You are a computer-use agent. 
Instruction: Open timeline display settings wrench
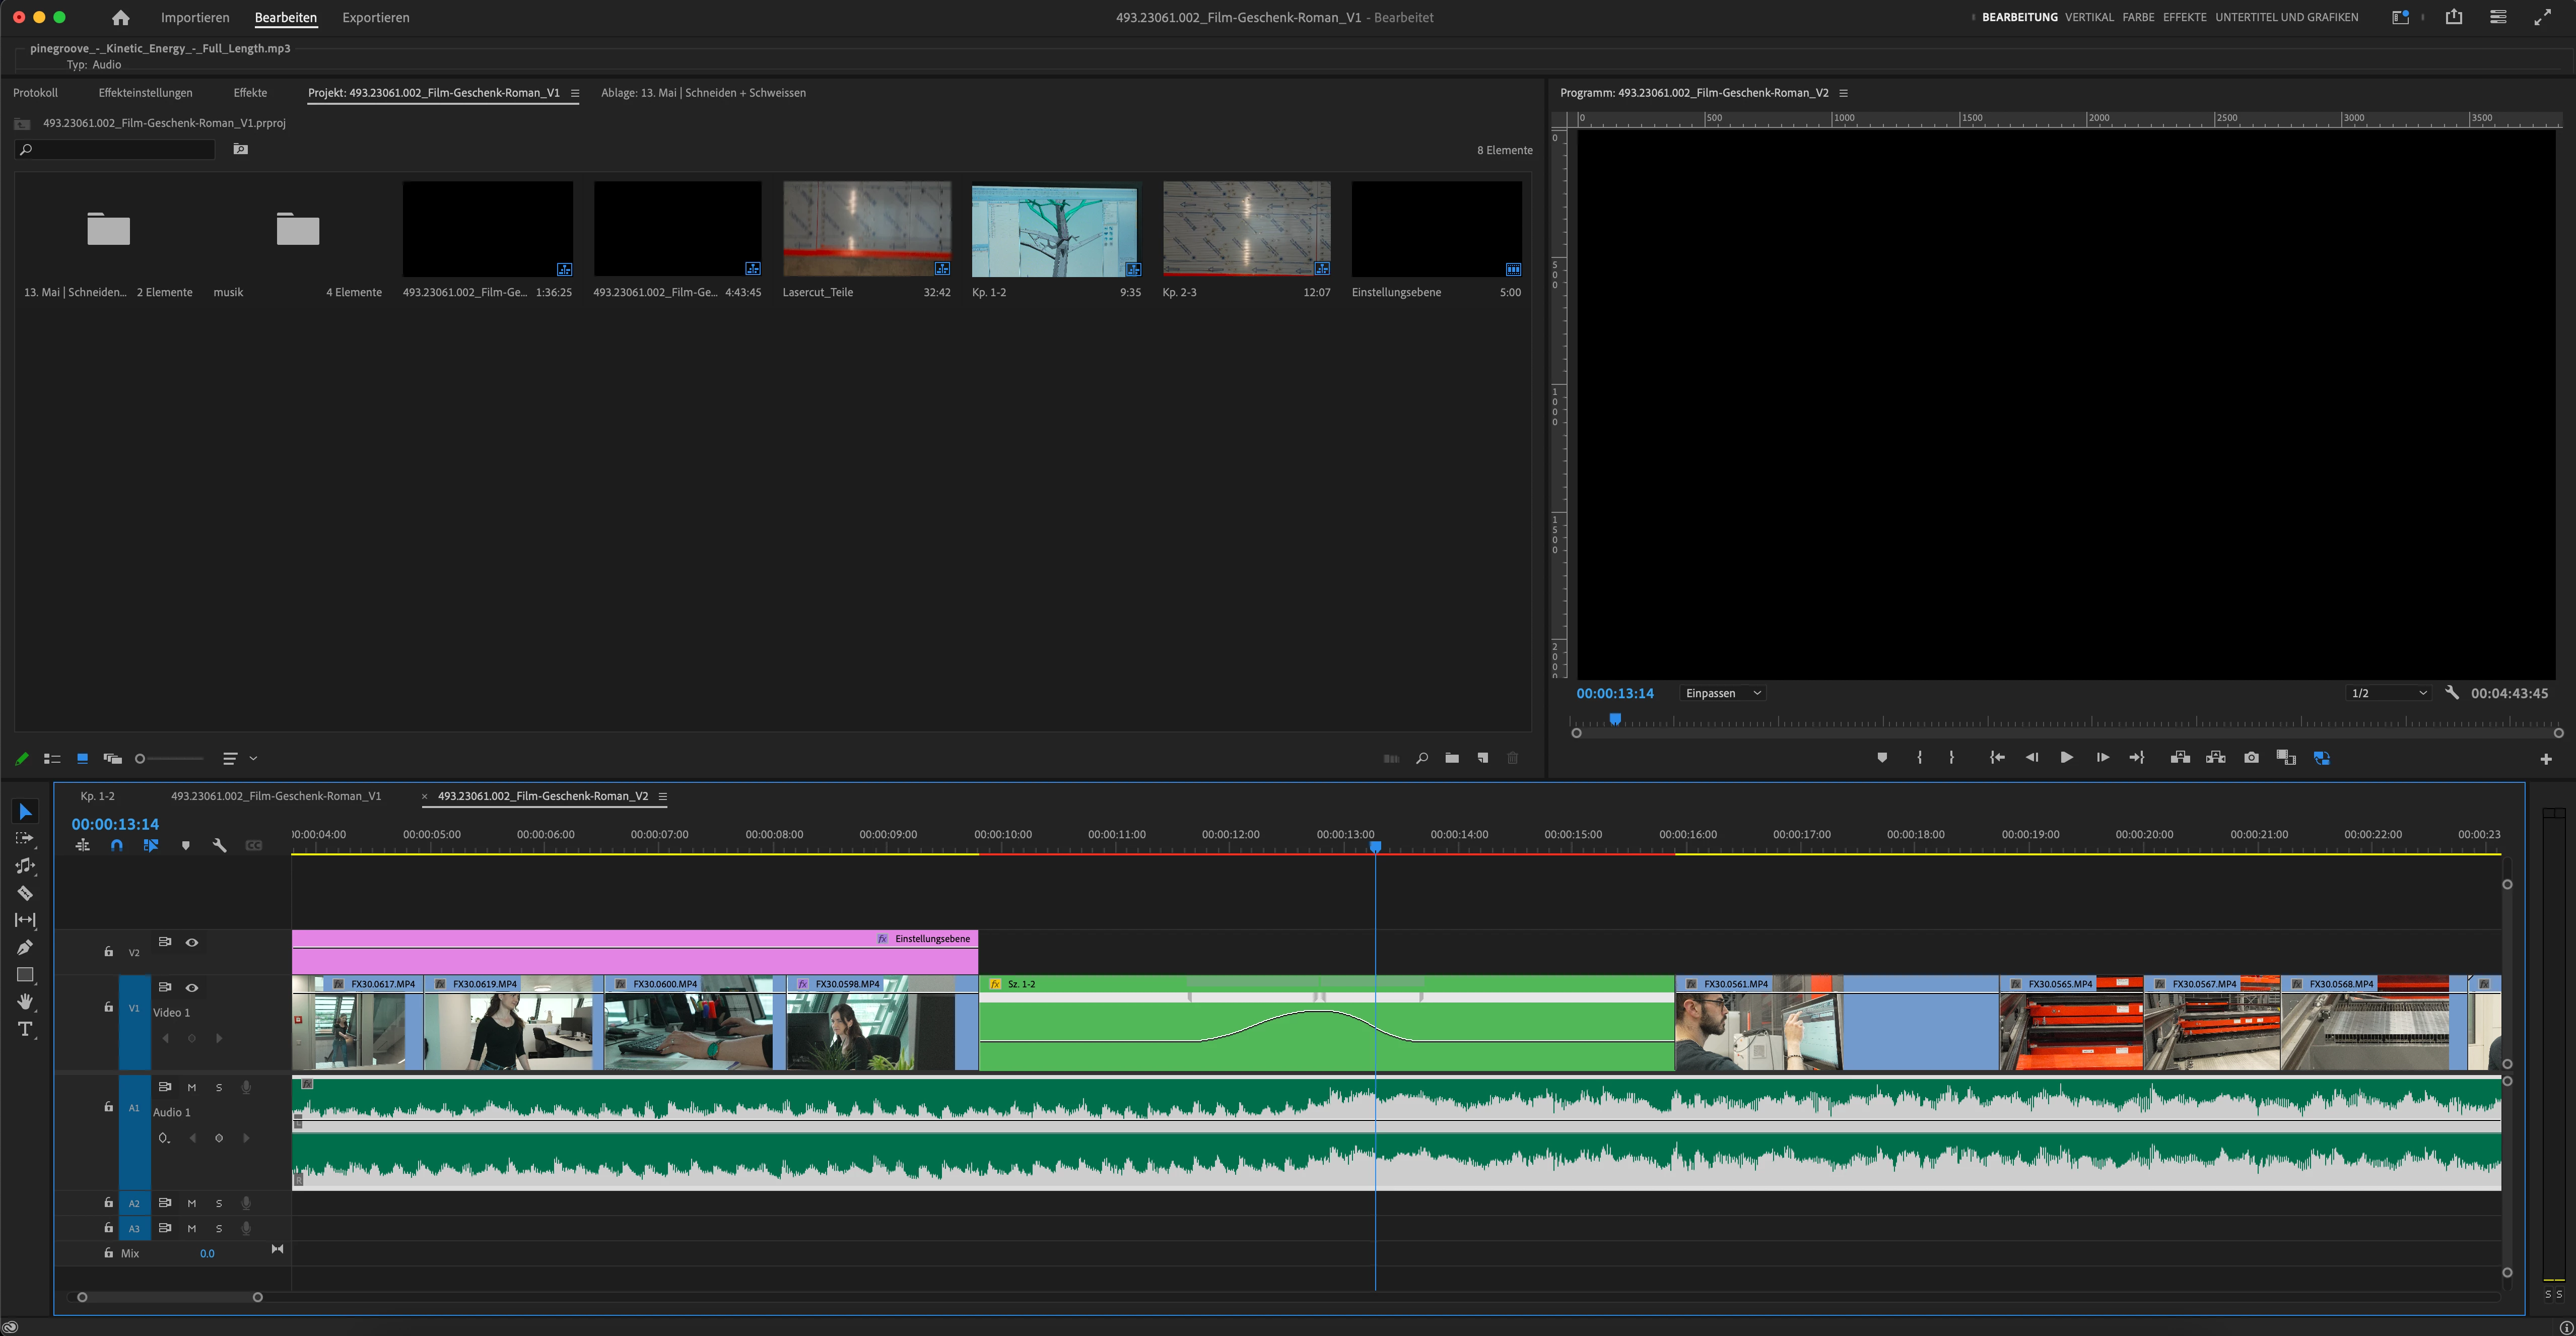220,845
